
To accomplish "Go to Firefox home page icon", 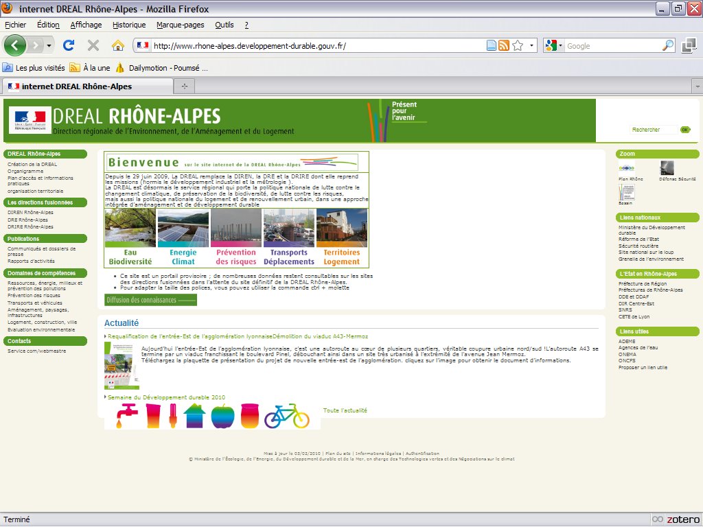I will point(118,46).
